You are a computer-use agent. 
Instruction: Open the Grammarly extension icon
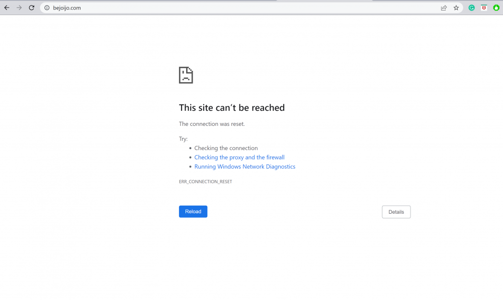point(471,8)
